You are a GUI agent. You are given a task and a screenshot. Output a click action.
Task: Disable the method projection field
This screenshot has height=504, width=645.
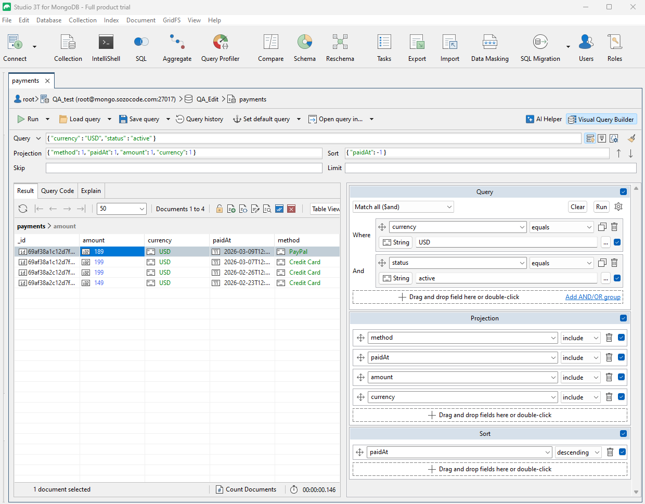coord(622,338)
